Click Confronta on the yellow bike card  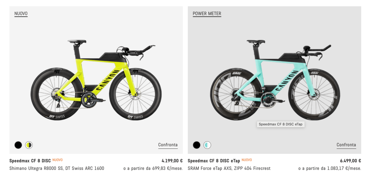pos(168,145)
